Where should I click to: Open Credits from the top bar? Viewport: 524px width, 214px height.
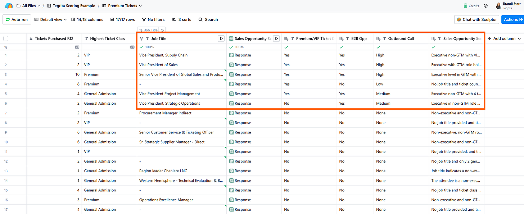pos(471,6)
